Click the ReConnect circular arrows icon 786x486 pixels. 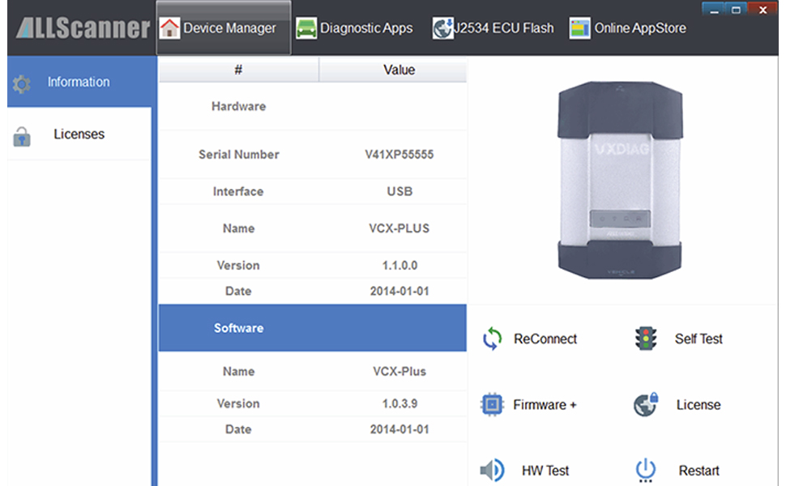(x=492, y=339)
